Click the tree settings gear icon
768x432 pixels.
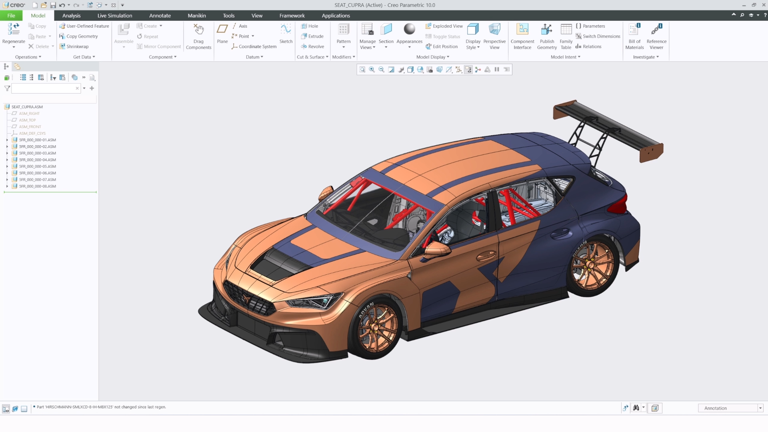pos(74,78)
